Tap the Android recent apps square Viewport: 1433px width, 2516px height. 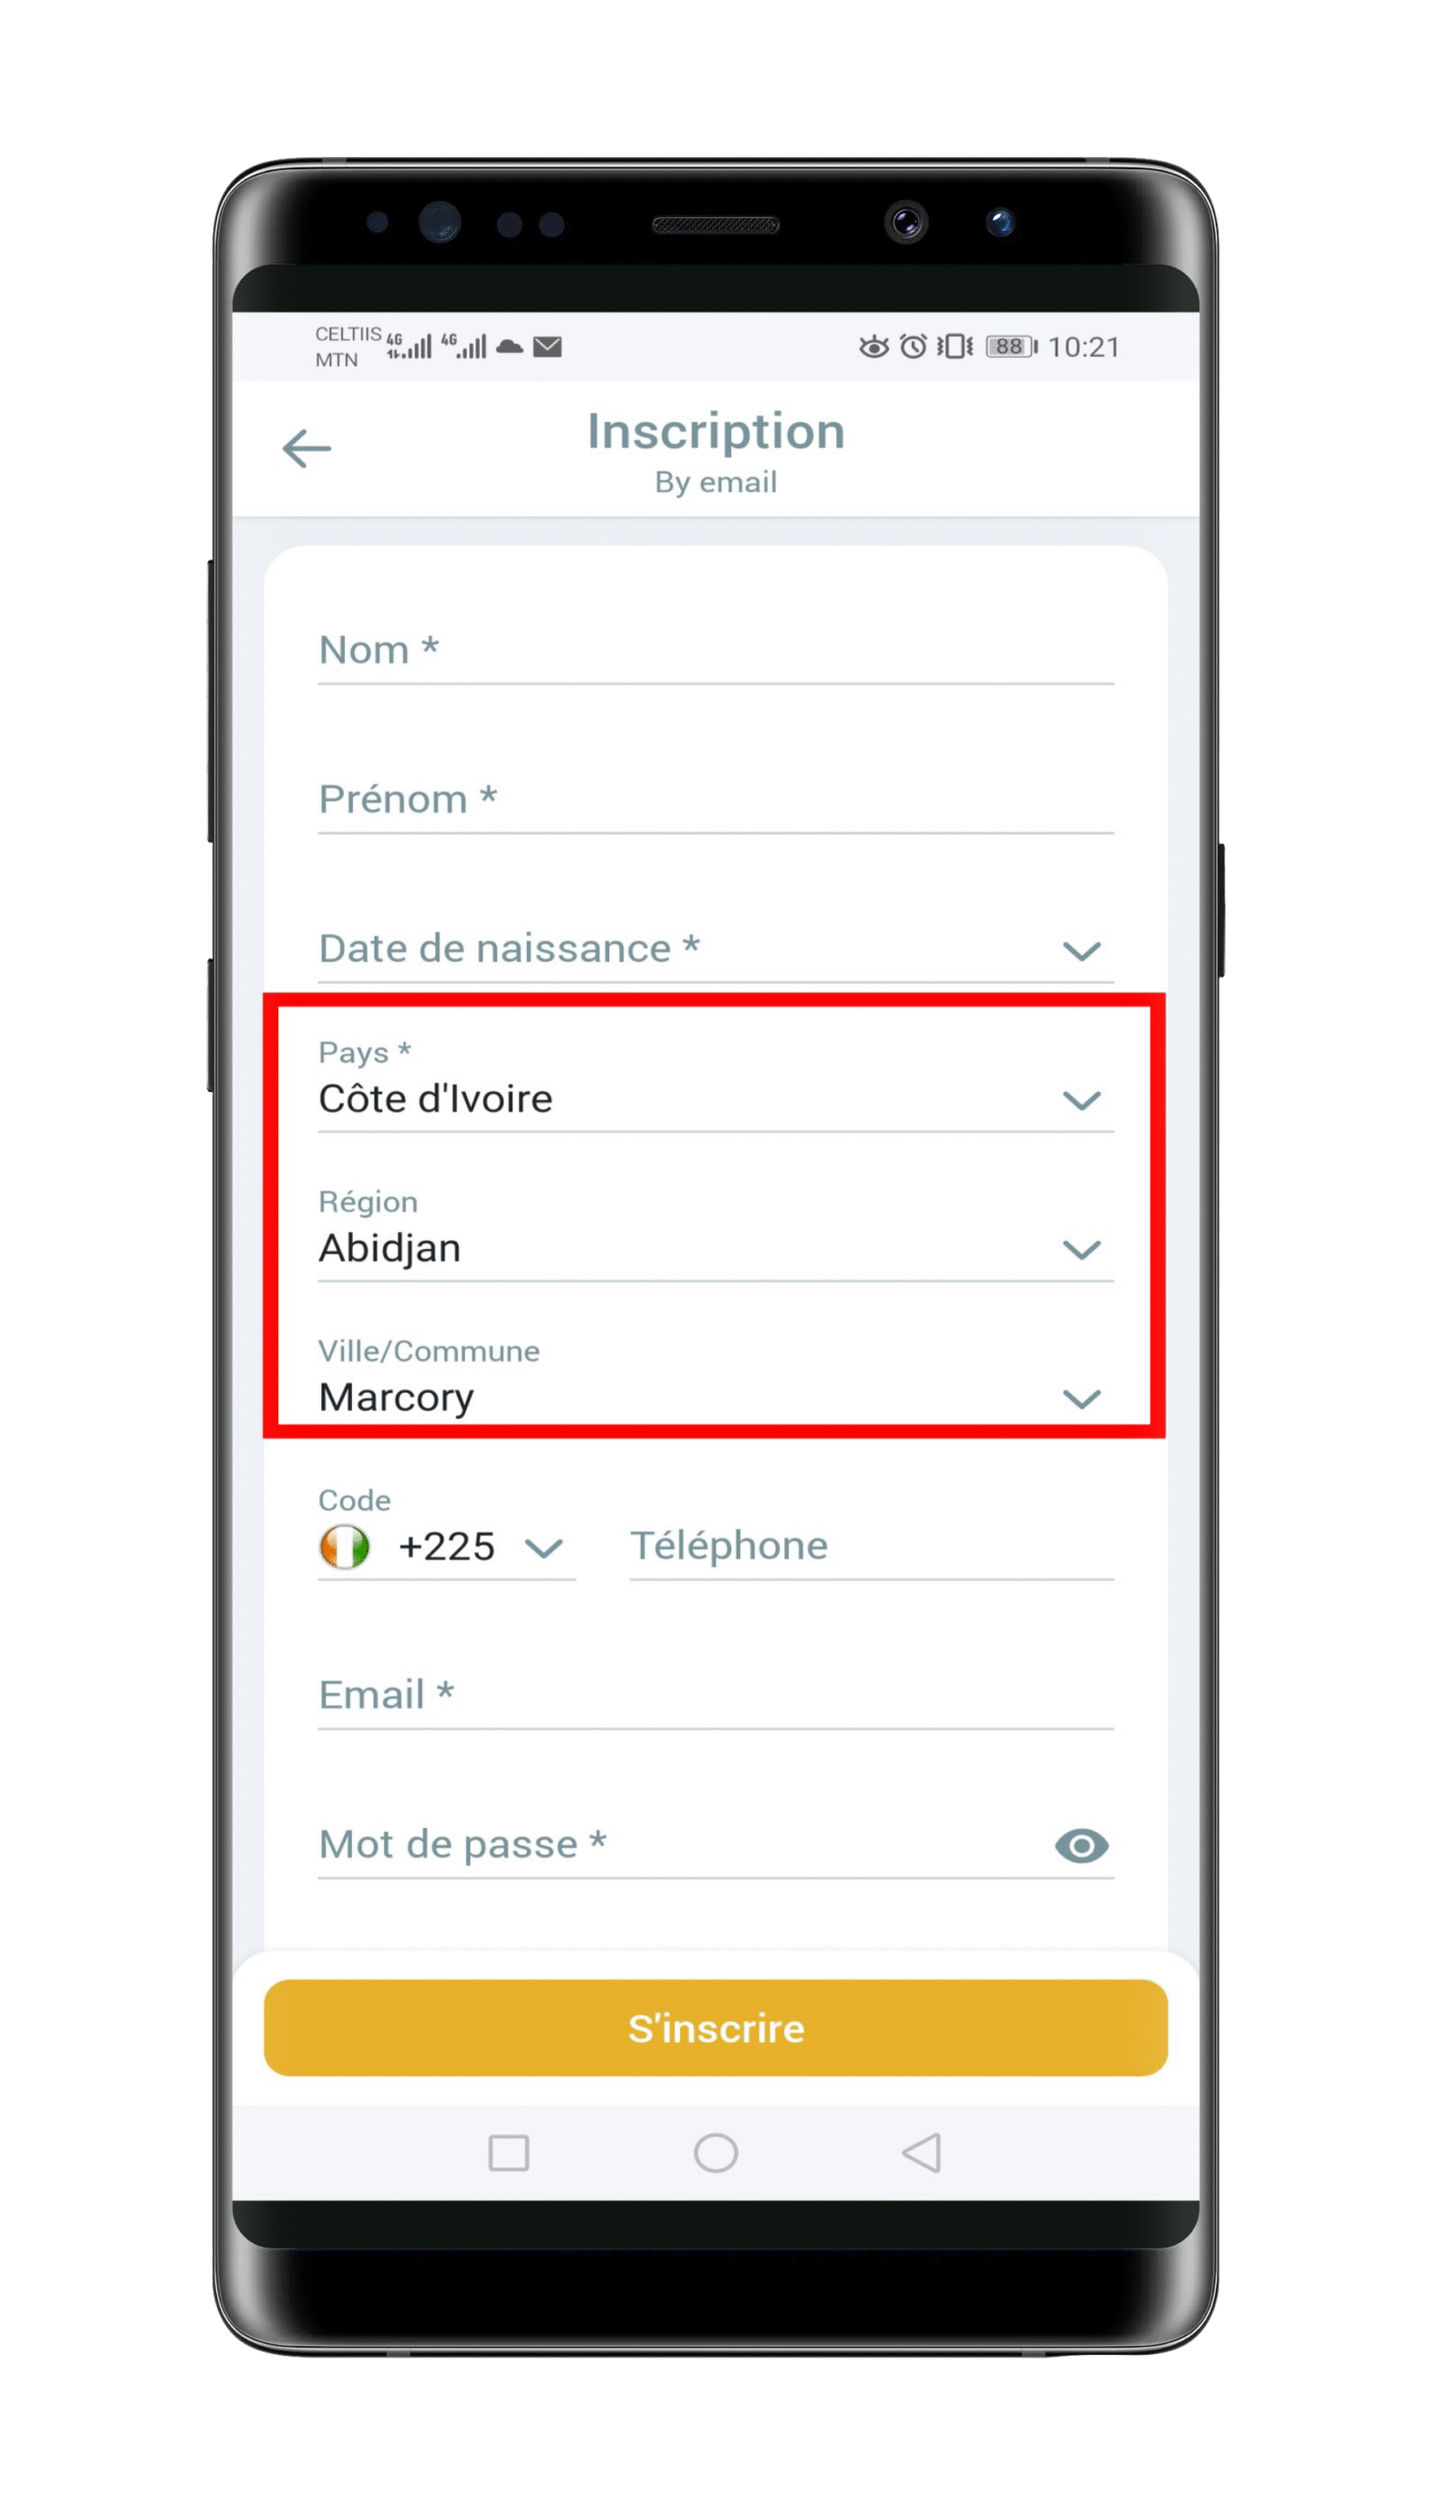(x=508, y=2152)
